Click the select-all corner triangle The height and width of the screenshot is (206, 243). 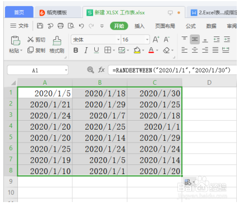pos(13,83)
